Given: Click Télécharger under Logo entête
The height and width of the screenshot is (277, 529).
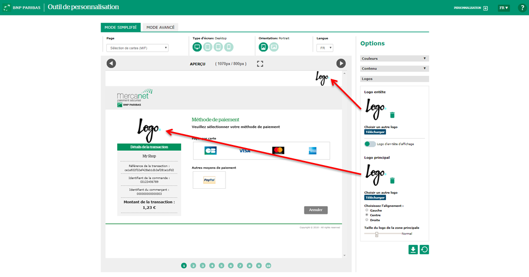Looking at the screenshot, I should [375, 132].
